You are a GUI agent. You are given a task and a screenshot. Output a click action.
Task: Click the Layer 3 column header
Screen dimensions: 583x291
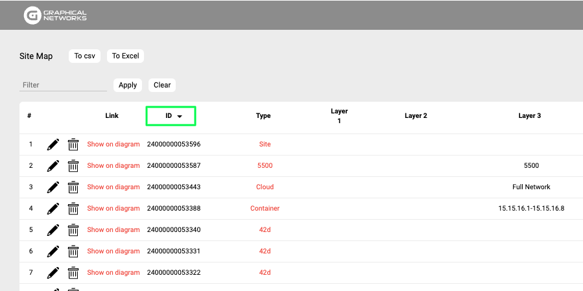(529, 116)
